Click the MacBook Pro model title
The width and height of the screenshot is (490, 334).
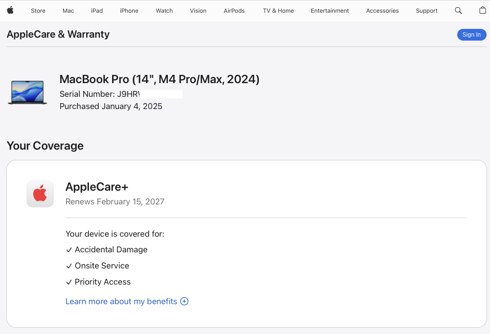click(x=160, y=79)
